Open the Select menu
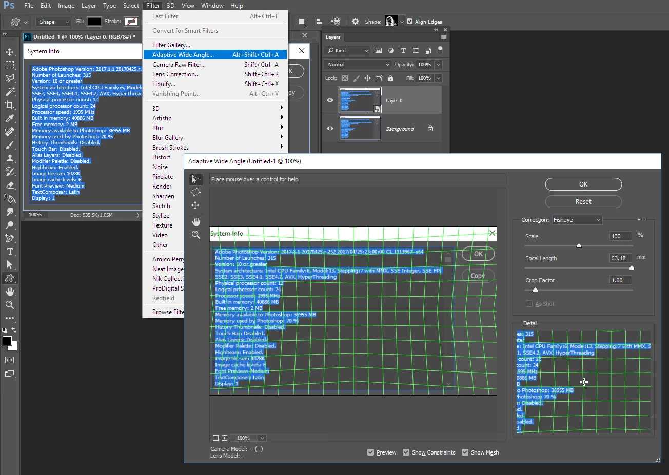This screenshot has width=669, height=475. (x=131, y=6)
